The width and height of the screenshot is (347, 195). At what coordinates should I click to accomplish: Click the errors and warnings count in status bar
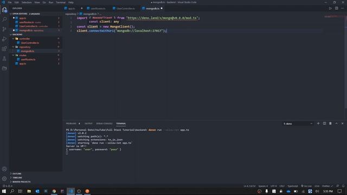coord(8,186)
